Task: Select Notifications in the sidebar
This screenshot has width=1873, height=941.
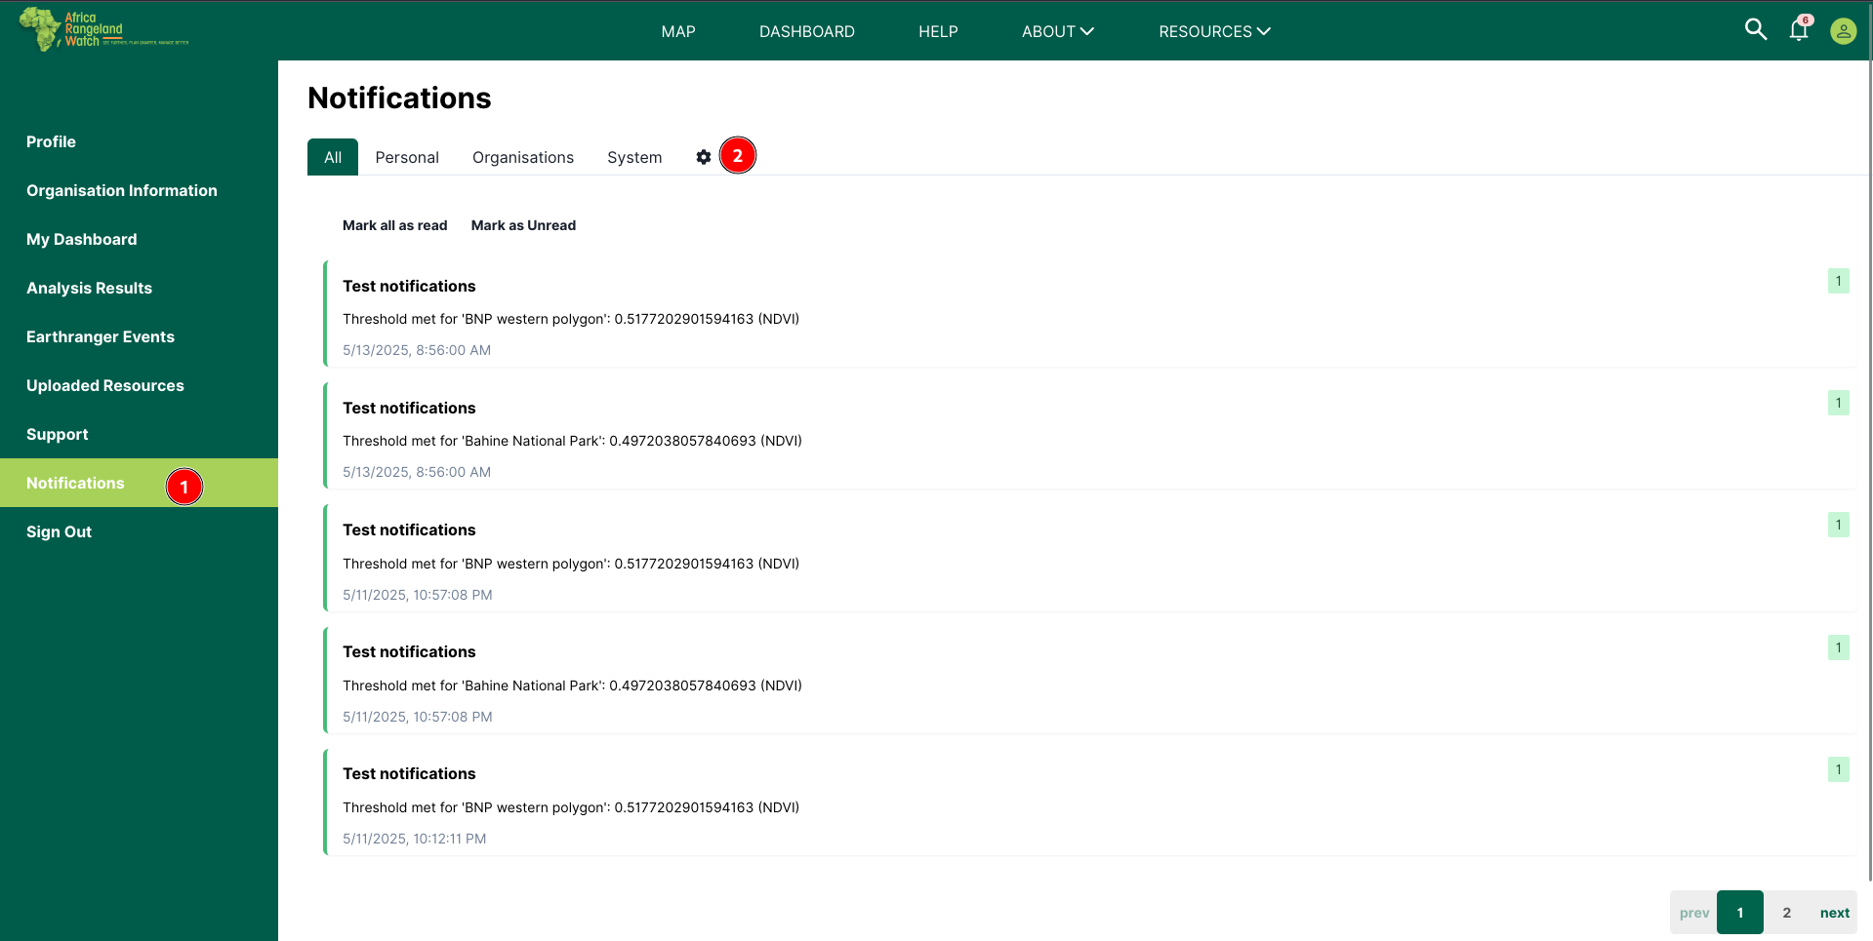Action: pyautogui.click(x=139, y=483)
